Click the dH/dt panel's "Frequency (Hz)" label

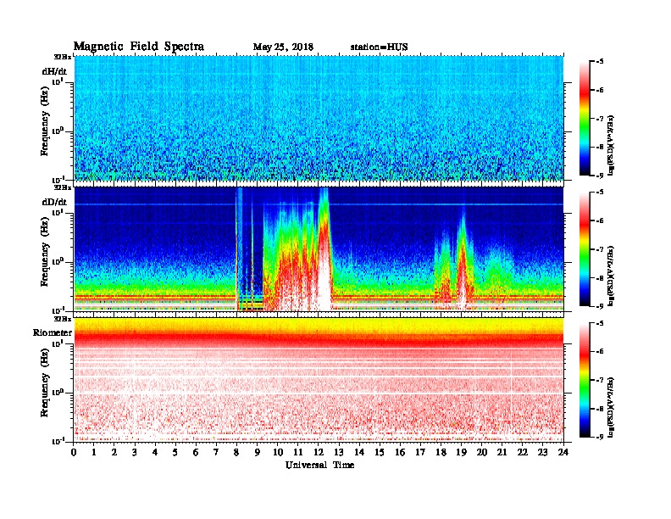pyautogui.click(x=45, y=121)
